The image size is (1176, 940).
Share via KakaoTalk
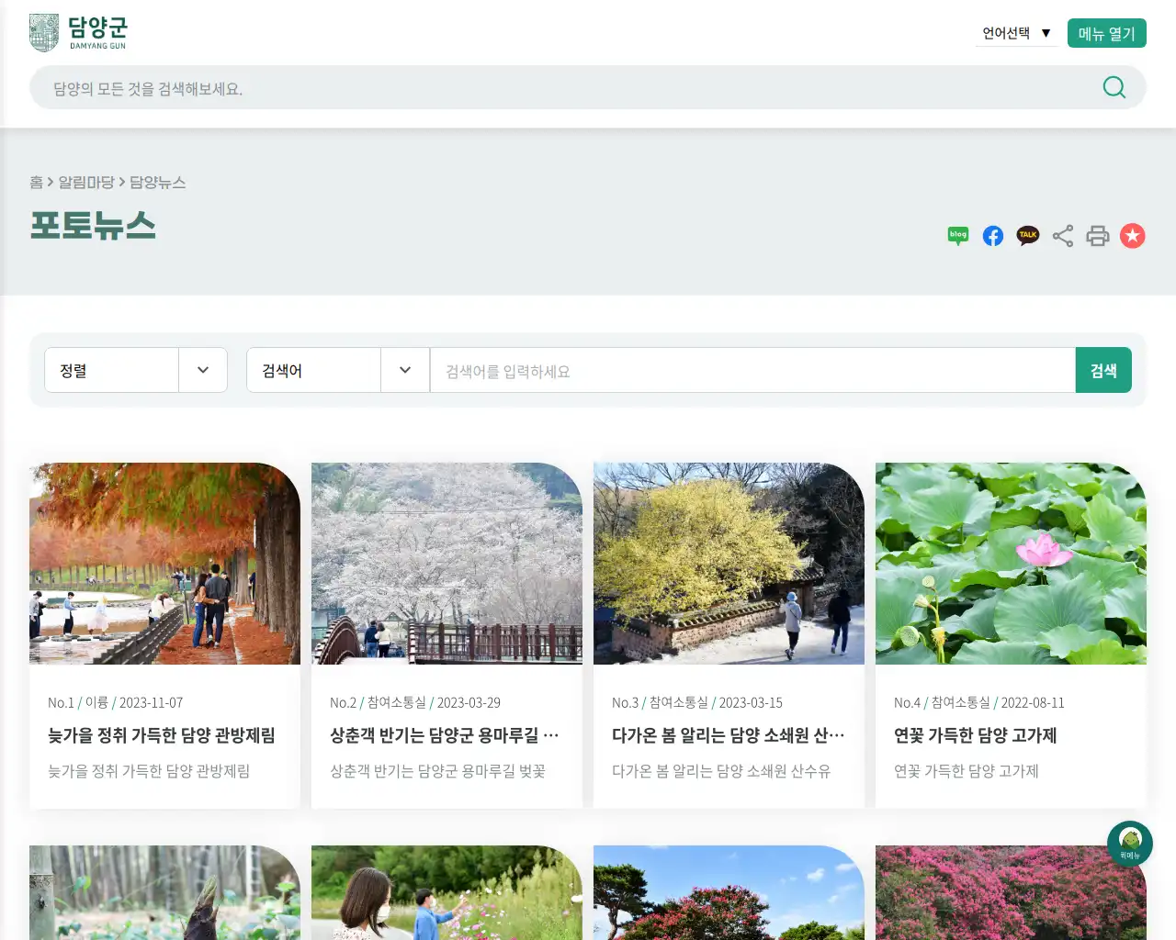1027,235
